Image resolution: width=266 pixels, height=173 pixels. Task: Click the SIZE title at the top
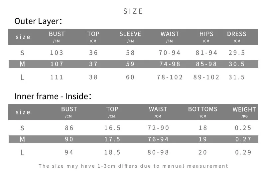click(x=133, y=11)
